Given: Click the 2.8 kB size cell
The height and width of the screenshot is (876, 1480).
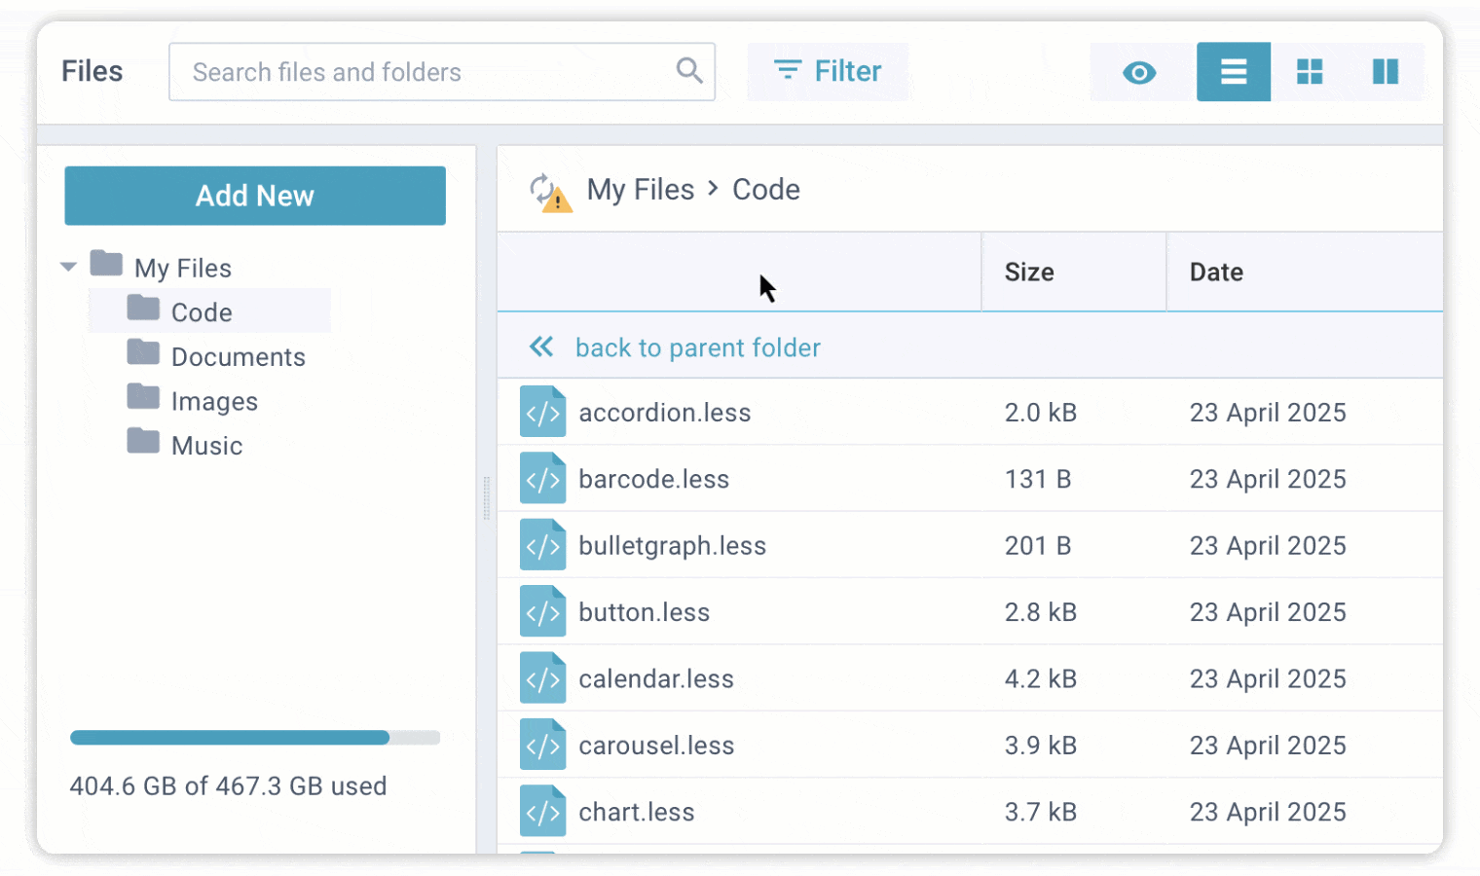Looking at the screenshot, I should [x=1041, y=612].
